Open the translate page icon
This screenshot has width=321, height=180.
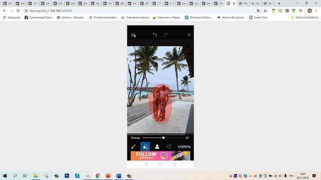(x=259, y=11)
